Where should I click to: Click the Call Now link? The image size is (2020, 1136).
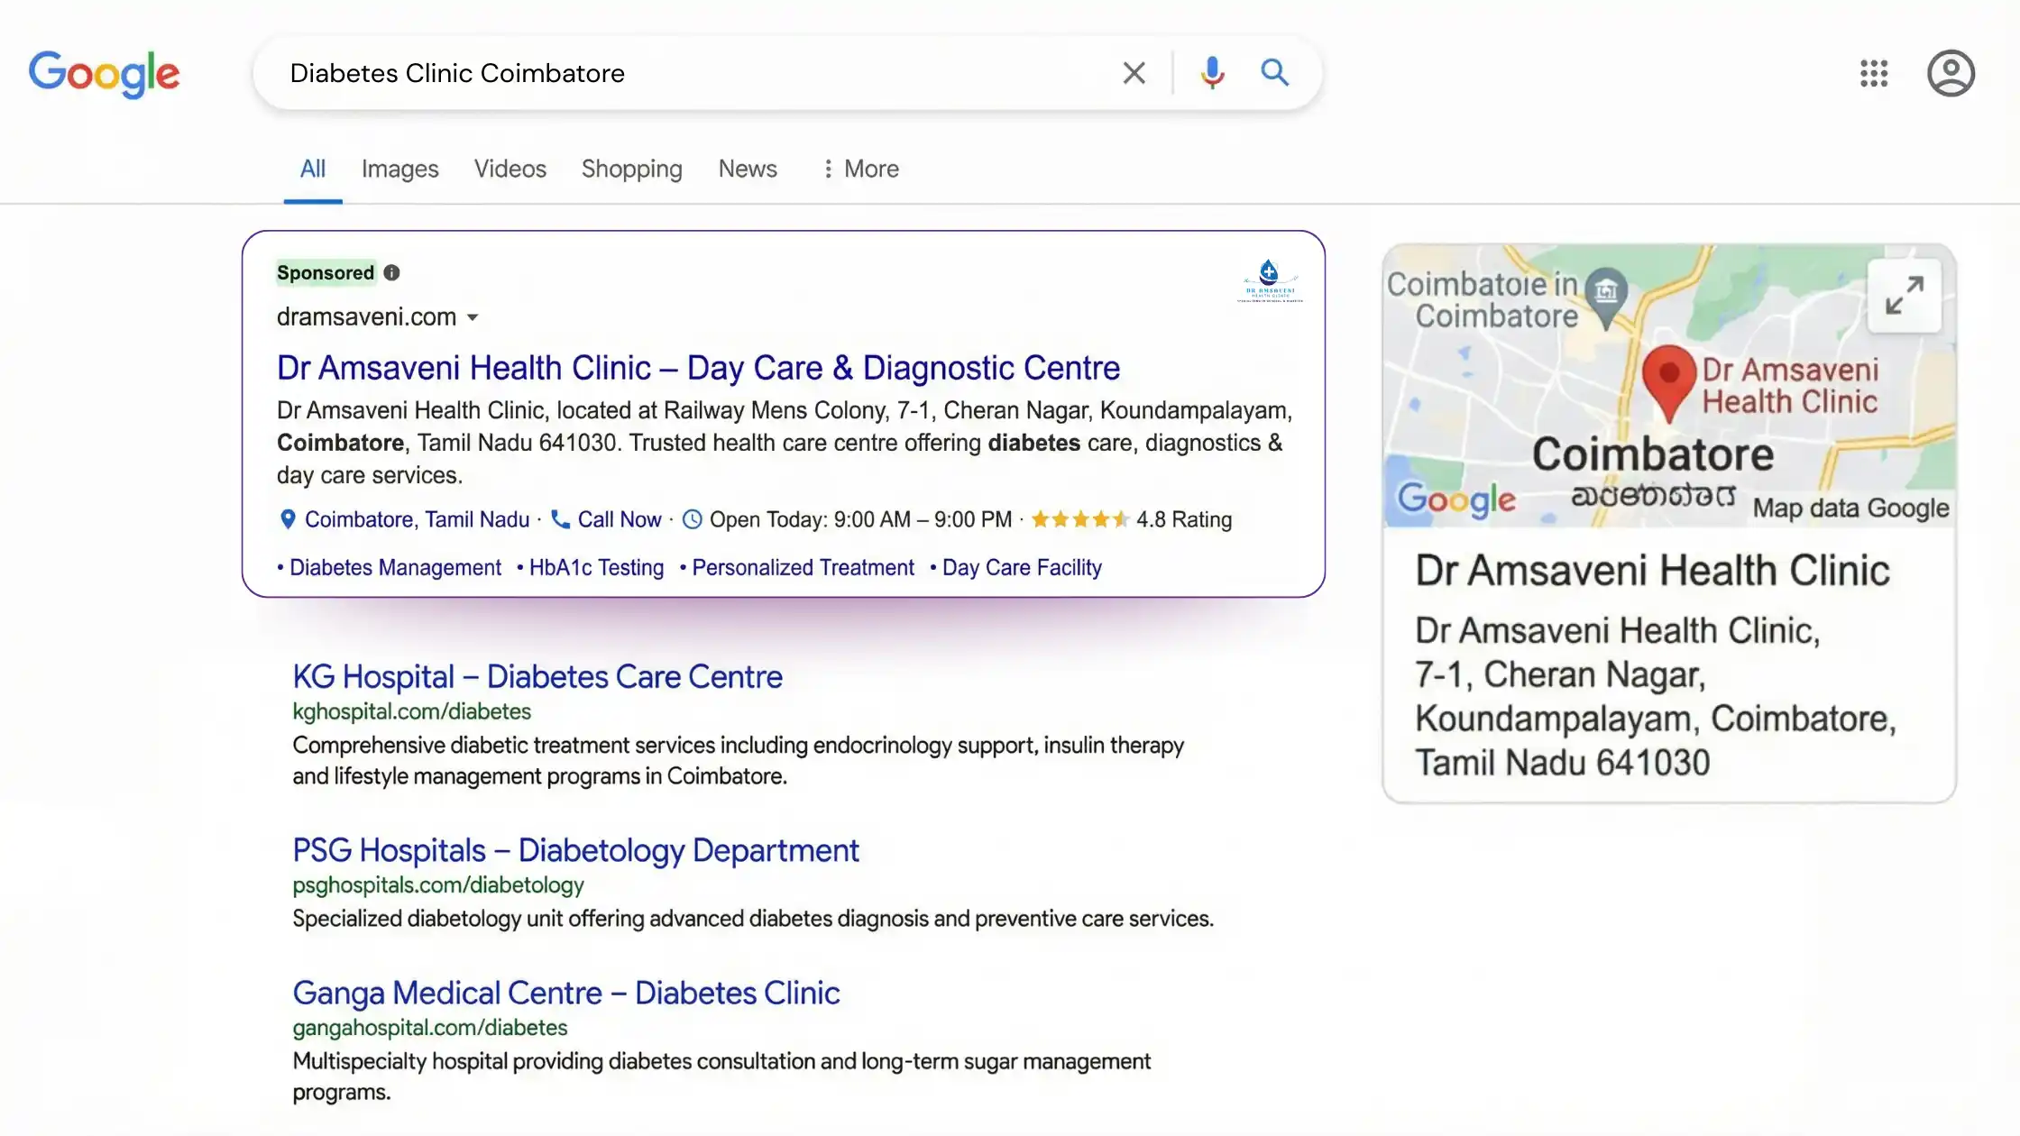point(619,519)
